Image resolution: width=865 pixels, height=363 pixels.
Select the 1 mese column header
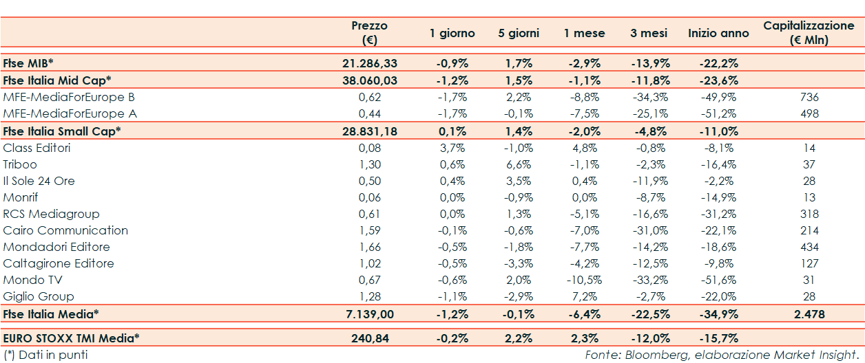[584, 33]
